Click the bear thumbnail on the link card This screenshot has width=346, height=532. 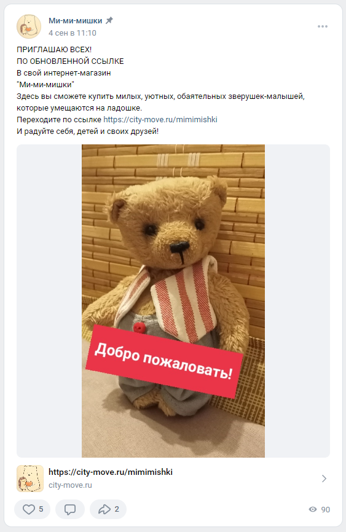(30, 479)
